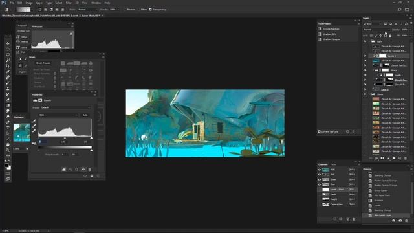Click the Auto button in Levels
This screenshot has width=414, height=233.
(x=85, y=115)
